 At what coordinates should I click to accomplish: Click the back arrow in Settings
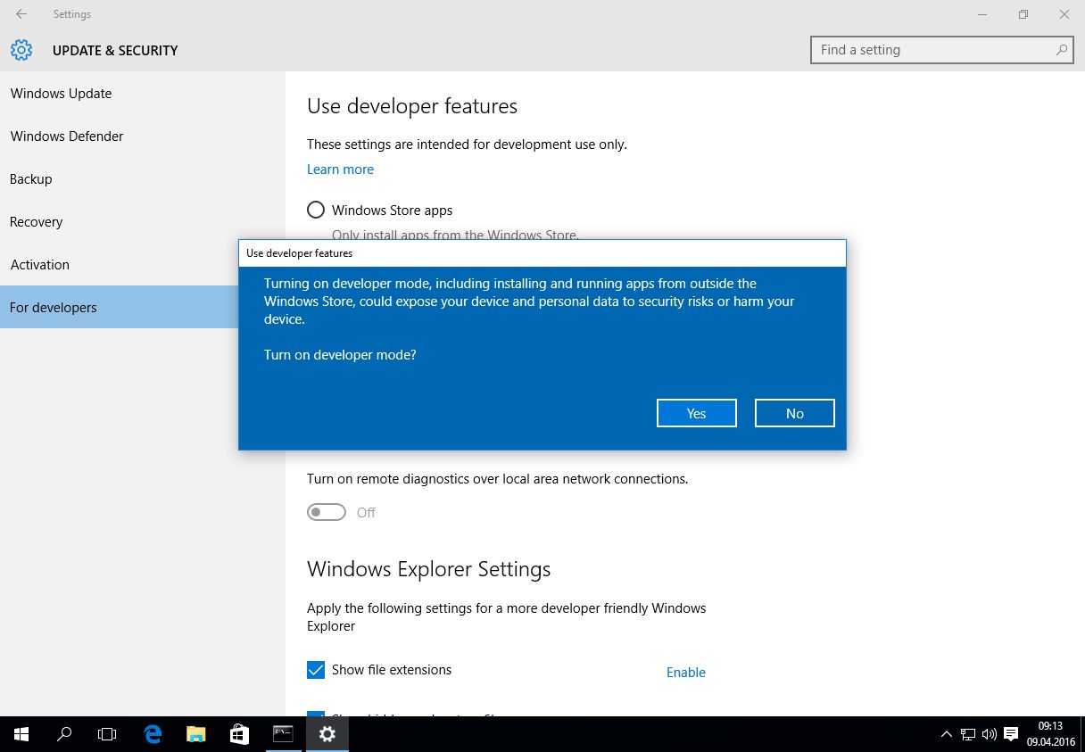tap(21, 14)
